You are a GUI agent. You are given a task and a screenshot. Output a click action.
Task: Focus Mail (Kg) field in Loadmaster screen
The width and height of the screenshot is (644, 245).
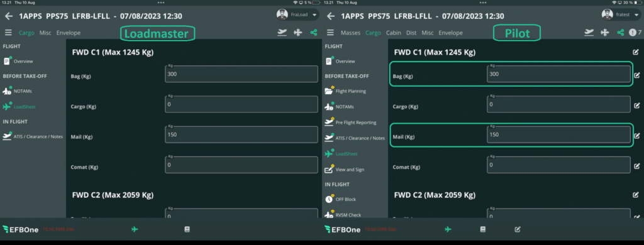pyautogui.click(x=241, y=134)
